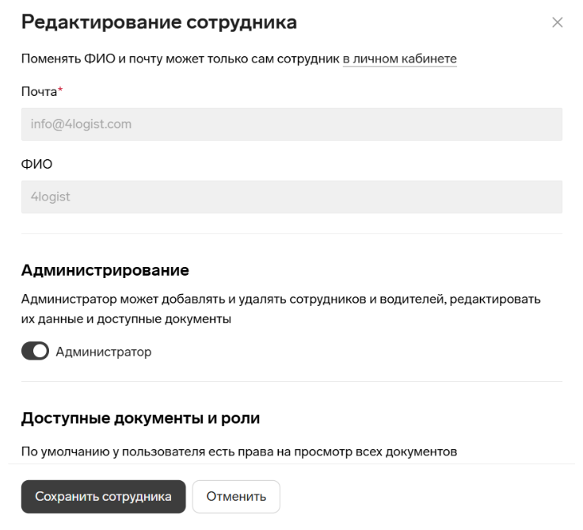Click the white knob of the Администратор switch
This screenshot has height=530, width=583.
tap(40, 351)
